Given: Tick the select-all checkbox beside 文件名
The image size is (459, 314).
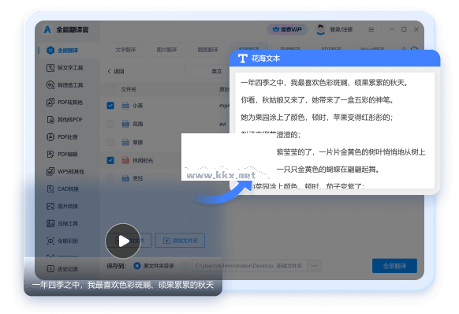Looking at the screenshot, I should [x=110, y=89].
